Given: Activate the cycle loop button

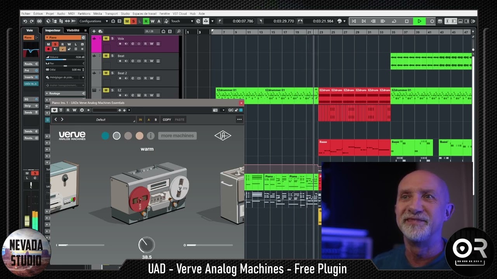Looking at the screenshot, I should pyautogui.click(x=394, y=21).
